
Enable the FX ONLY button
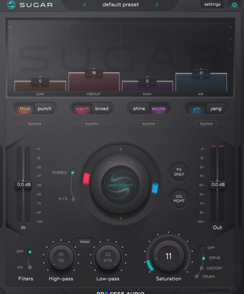[179, 172]
